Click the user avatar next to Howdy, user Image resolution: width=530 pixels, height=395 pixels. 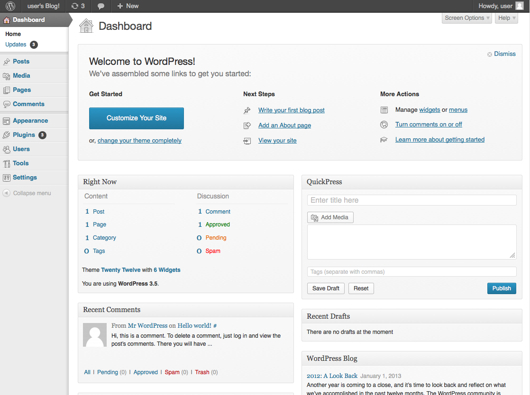pos(520,6)
